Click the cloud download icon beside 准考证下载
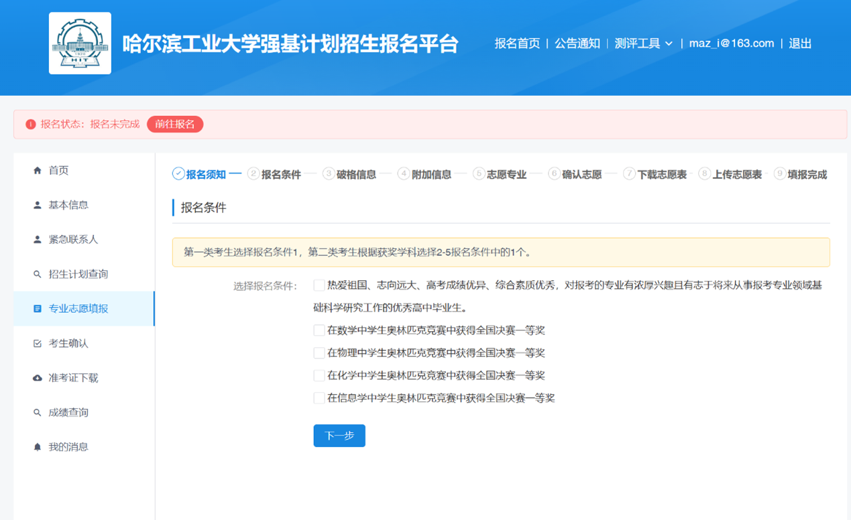The image size is (851, 520). [38, 378]
